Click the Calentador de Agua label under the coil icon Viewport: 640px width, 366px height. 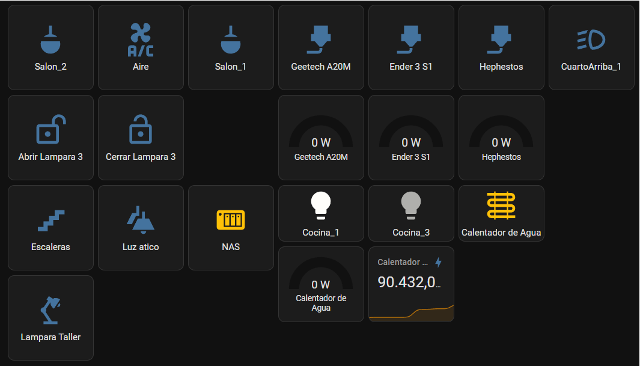tap(501, 232)
